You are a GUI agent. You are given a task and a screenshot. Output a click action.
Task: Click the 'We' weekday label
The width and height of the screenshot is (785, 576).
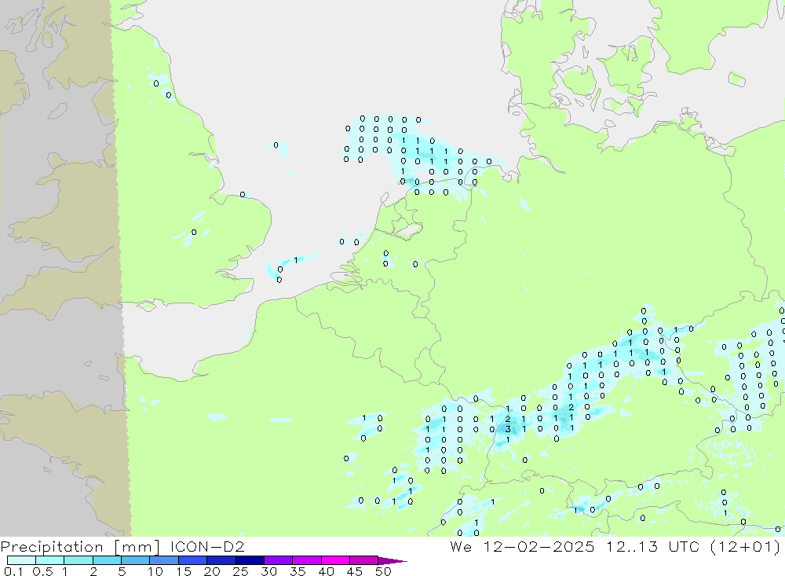461,546
